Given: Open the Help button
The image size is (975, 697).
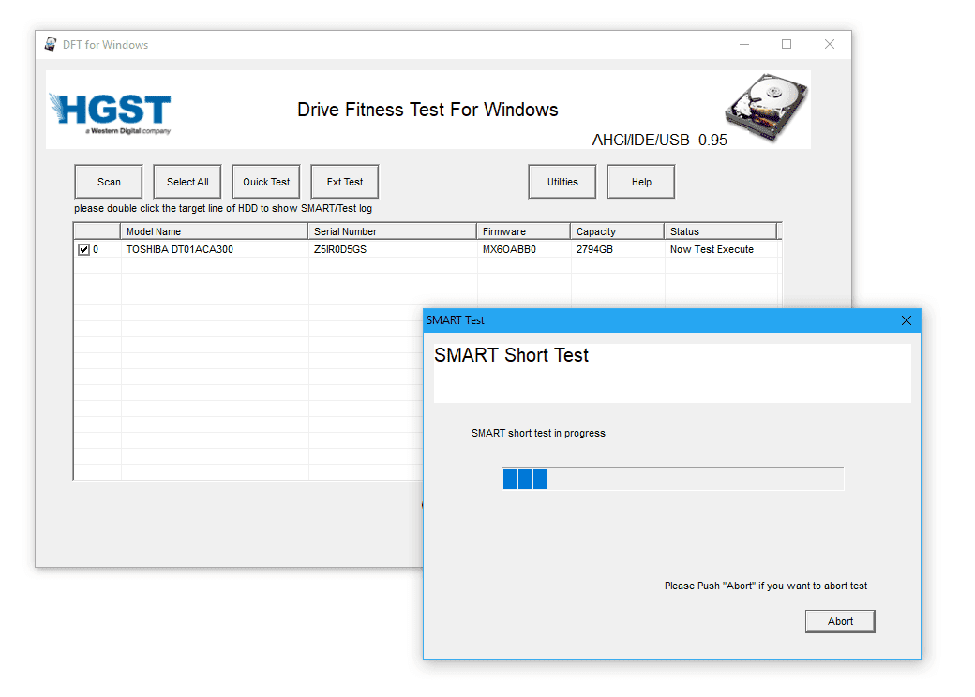Looking at the screenshot, I should 641,182.
